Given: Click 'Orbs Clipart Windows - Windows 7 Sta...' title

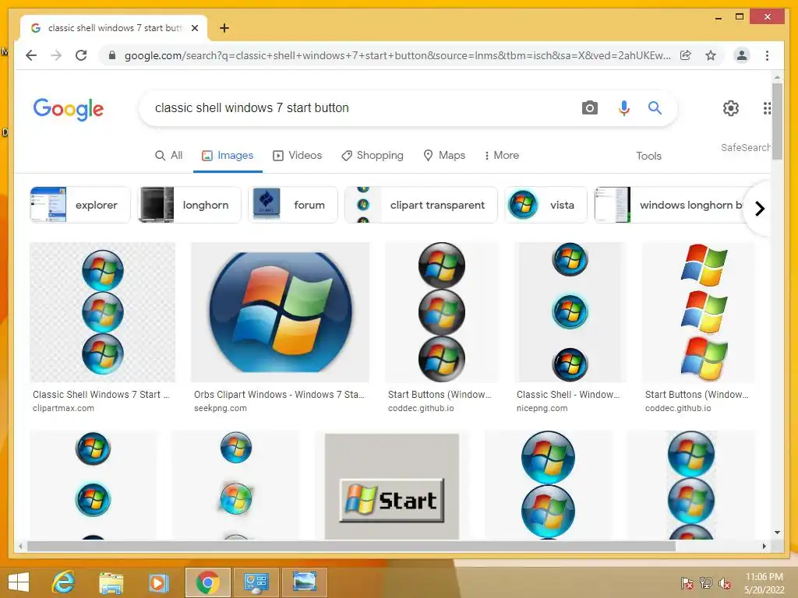Looking at the screenshot, I should (x=279, y=395).
